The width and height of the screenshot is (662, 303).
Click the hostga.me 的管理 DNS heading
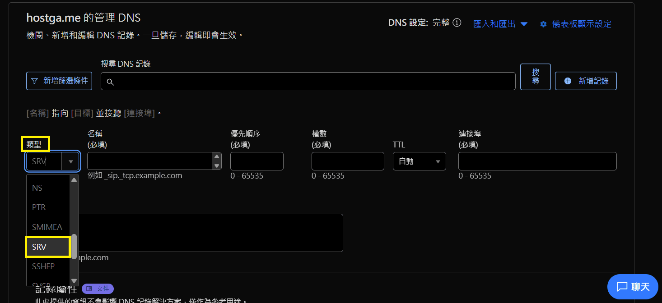pos(84,18)
